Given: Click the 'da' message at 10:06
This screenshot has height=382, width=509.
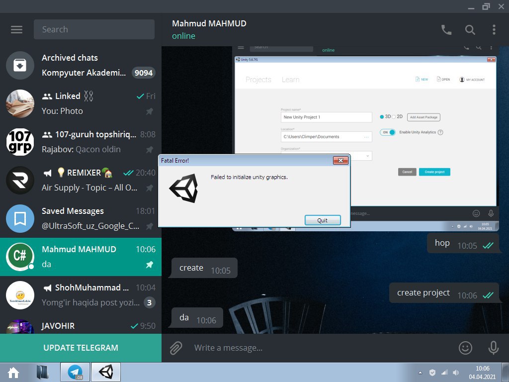Looking at the screenshot, I should [x=196, y=318].
